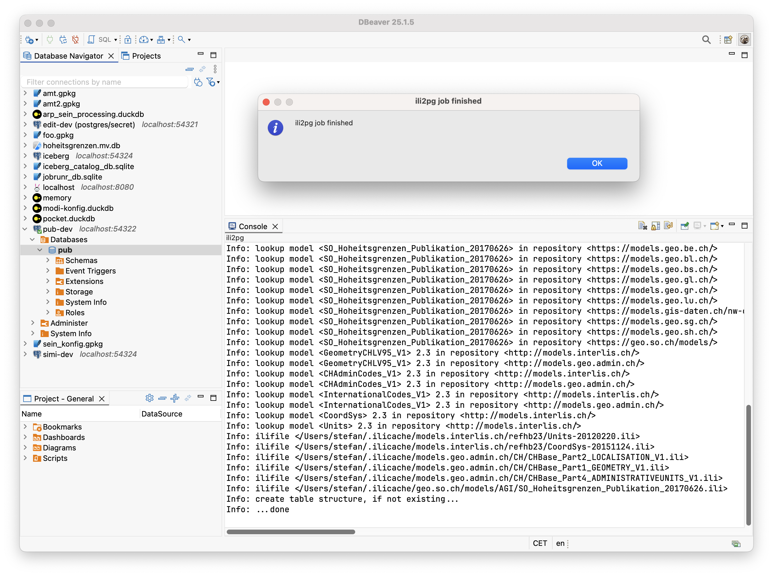Close the Console tab

coord(275,226)
